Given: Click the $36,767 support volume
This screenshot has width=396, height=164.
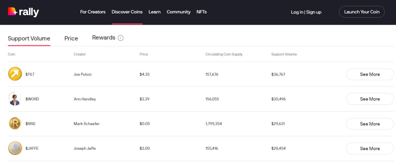Looking at the screenshot, I should (278, 74).
